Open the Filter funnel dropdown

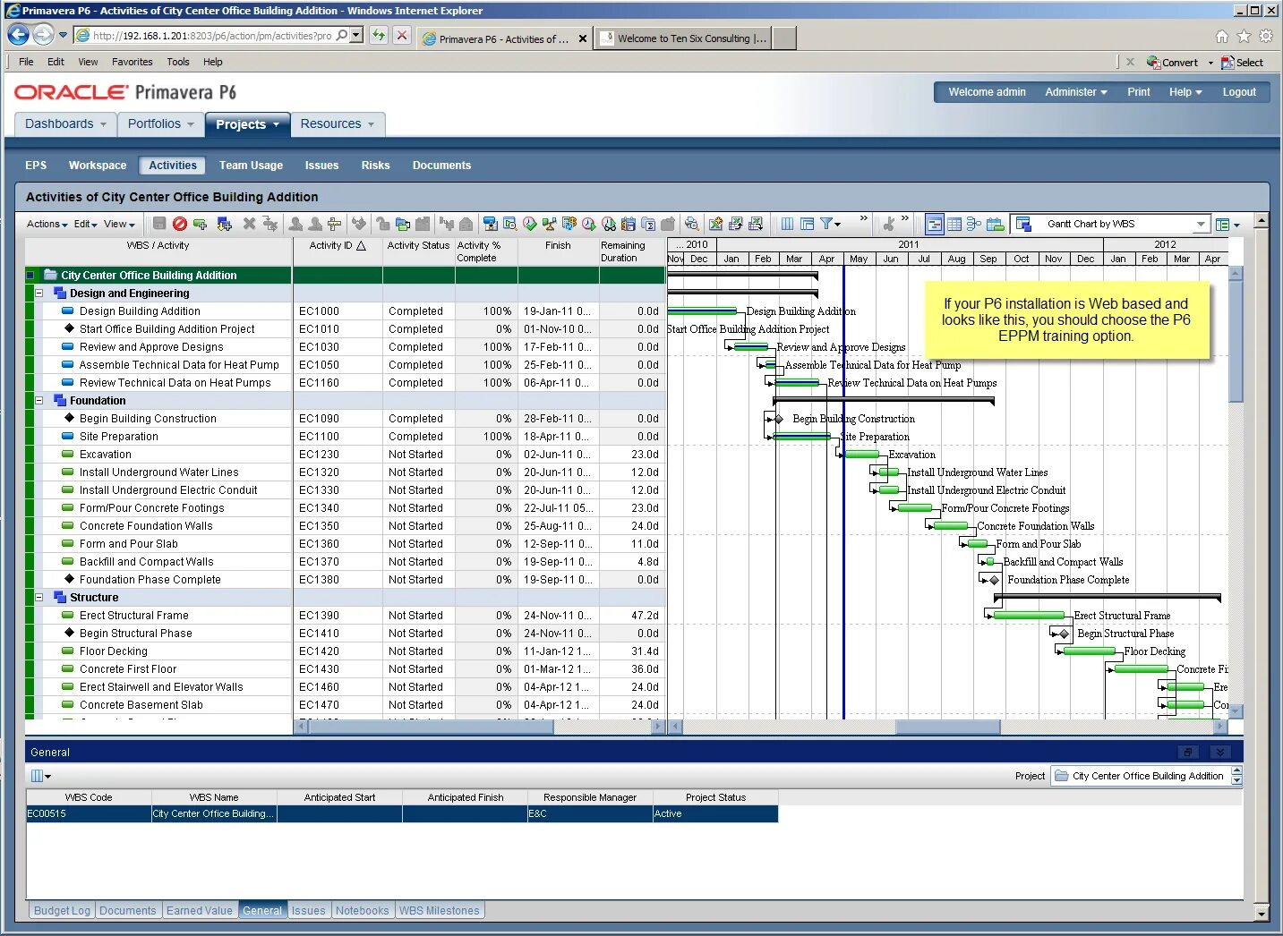click(x=831, y=224)
